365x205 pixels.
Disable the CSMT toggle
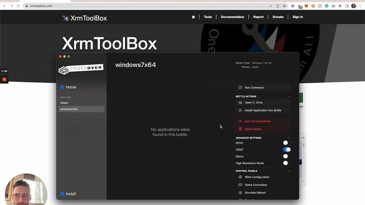click(287, 149)
